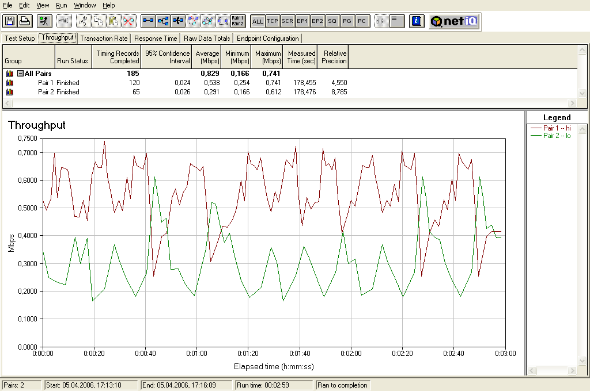Click the first add-pair icon in toolbar
The width and height of the screenshot is (590, 391).
tap(148, 21)
